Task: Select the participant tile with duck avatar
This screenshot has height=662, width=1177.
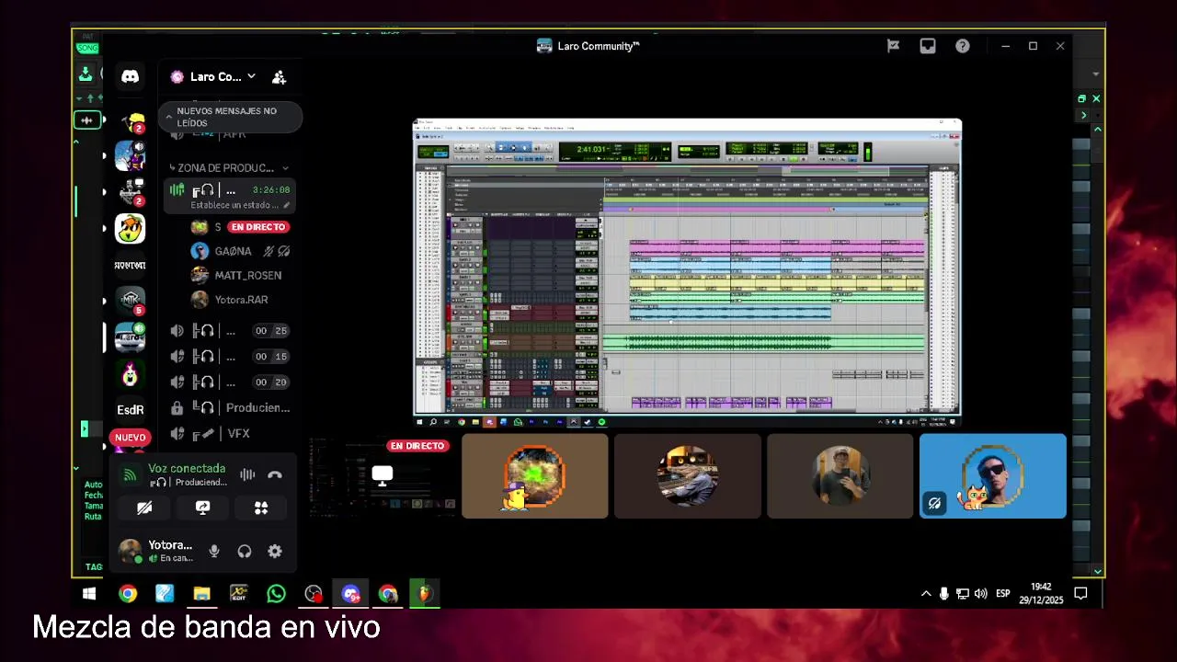Action: point(534,476)
